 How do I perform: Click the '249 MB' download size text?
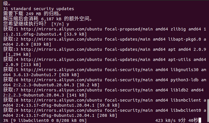(34, 14)
